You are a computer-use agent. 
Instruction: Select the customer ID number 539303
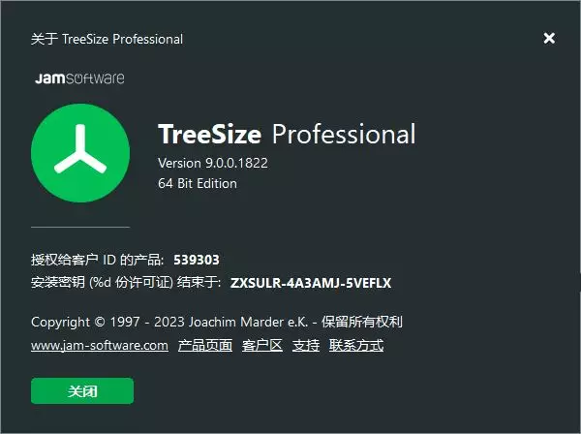(x=197, y=260)
